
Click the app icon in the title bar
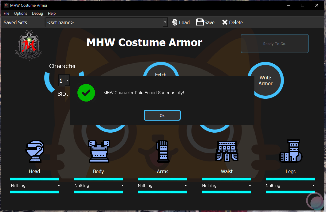[6, 5]
